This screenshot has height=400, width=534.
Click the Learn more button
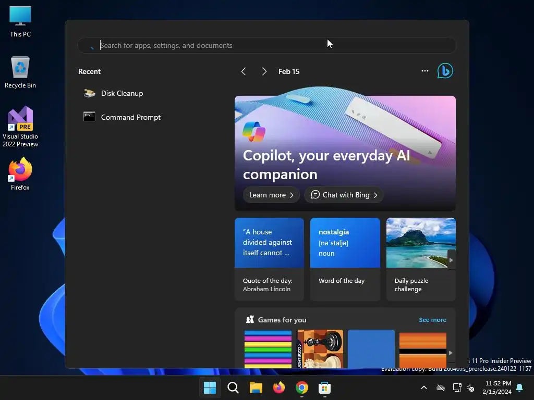click(271, 195)
